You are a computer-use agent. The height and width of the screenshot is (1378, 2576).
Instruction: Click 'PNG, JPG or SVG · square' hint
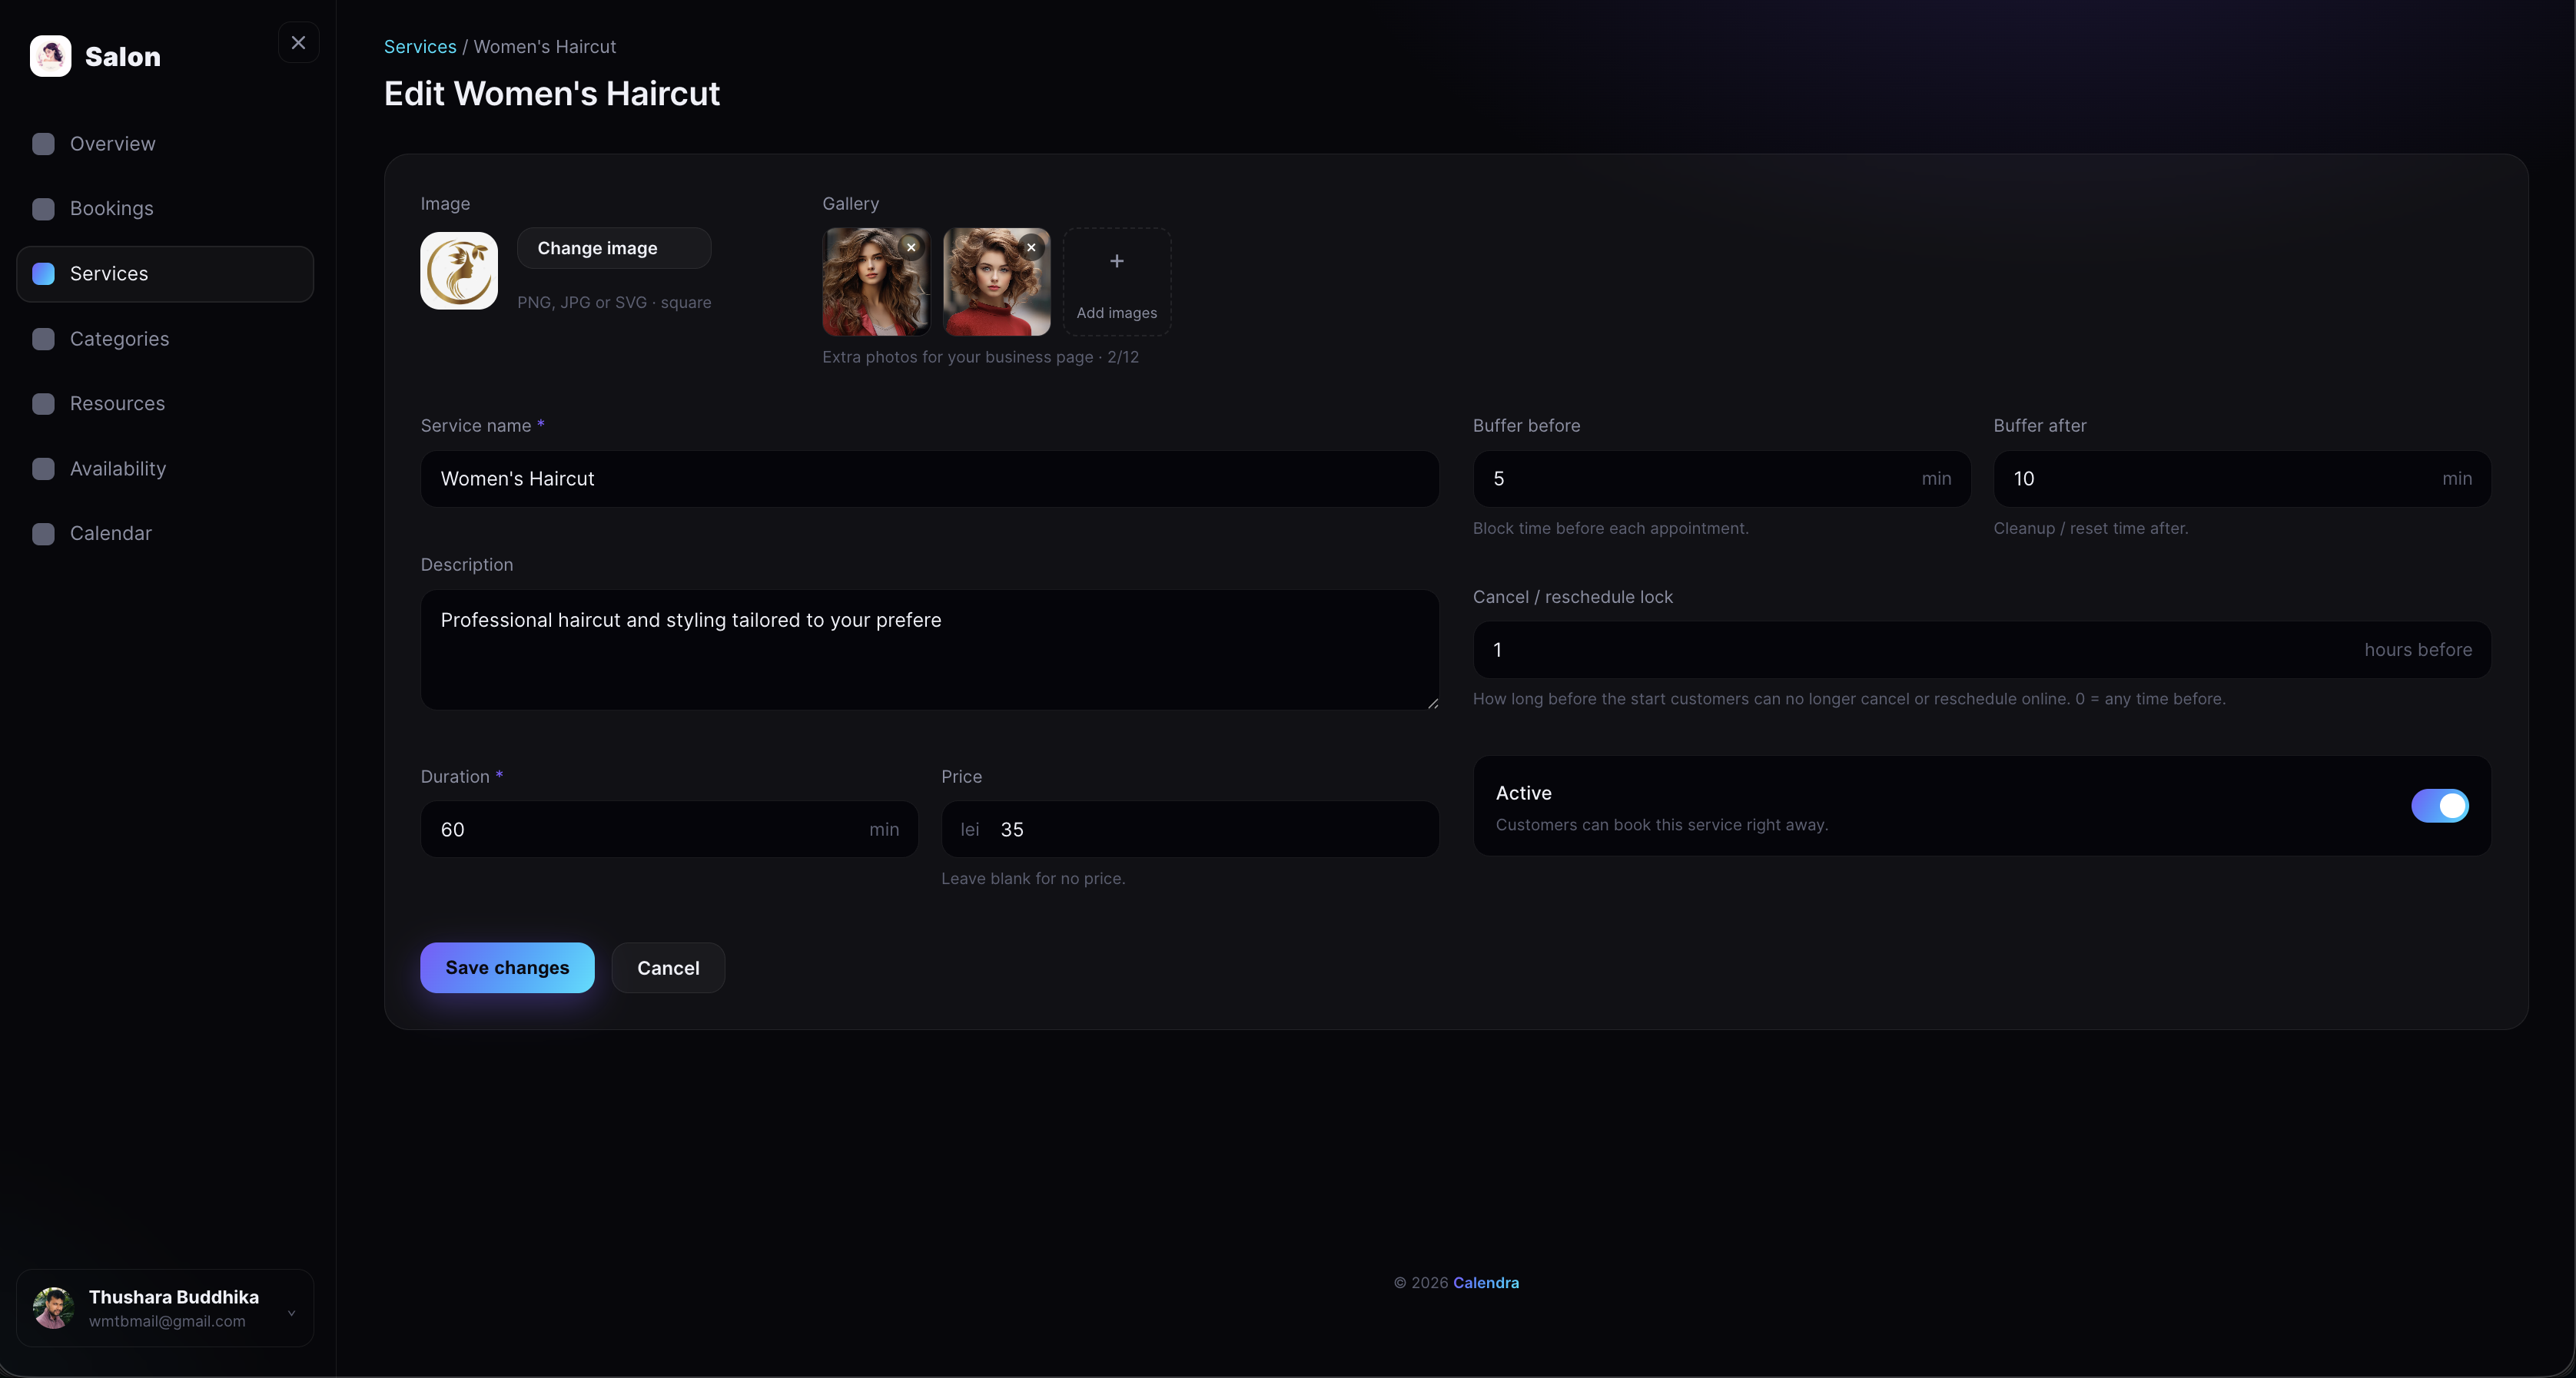(x=614, y=302)
